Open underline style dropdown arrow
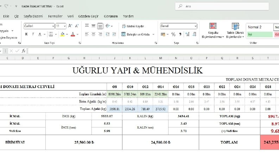This screenshot has height=157, width=279. point(44,34)
